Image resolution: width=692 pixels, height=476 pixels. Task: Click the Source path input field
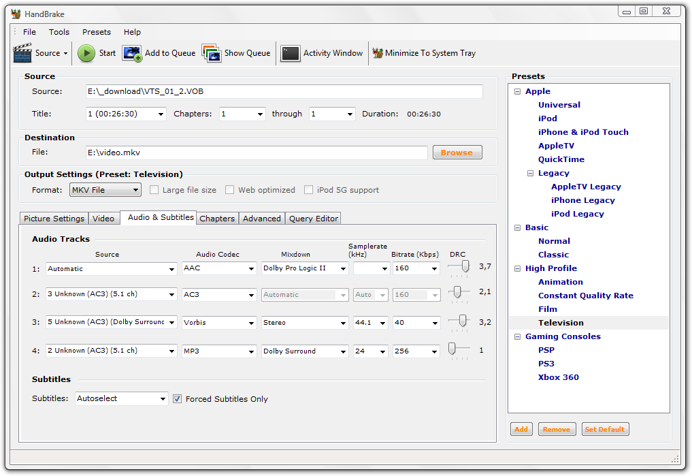(x=284, y=91)
